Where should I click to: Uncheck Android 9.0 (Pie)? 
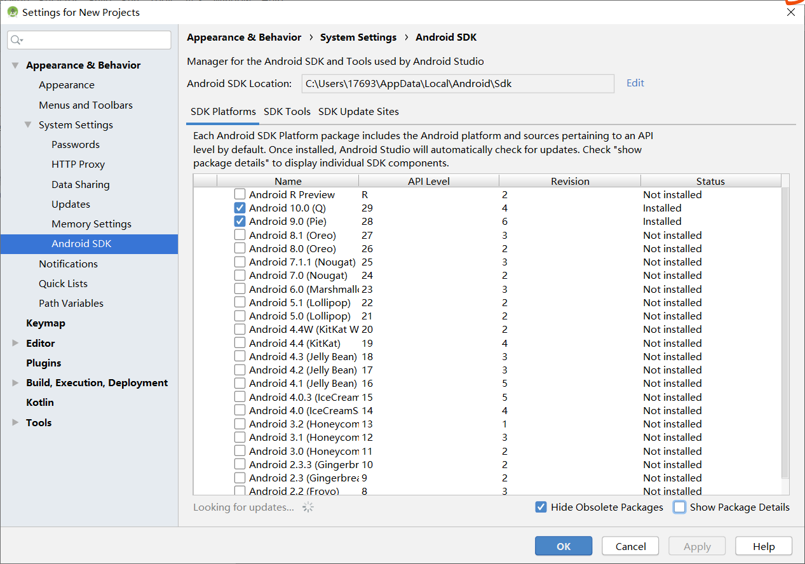pyautogui.click(x=240, y=221)
